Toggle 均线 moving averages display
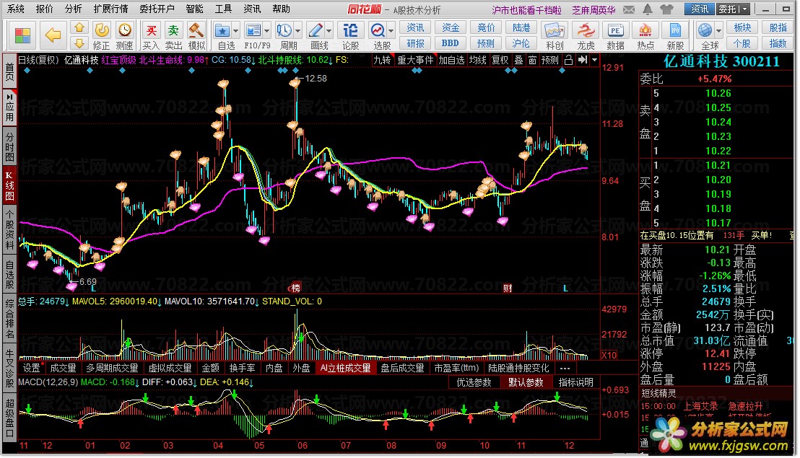 [477, 60]
